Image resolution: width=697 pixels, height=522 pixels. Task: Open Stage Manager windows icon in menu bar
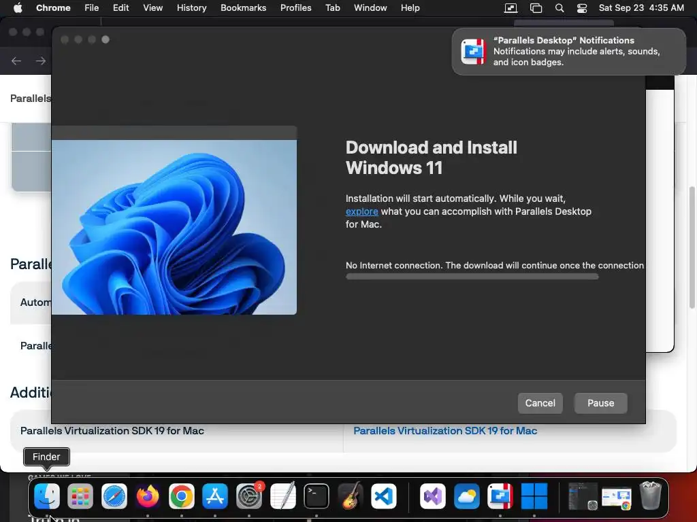pos(536,8)
